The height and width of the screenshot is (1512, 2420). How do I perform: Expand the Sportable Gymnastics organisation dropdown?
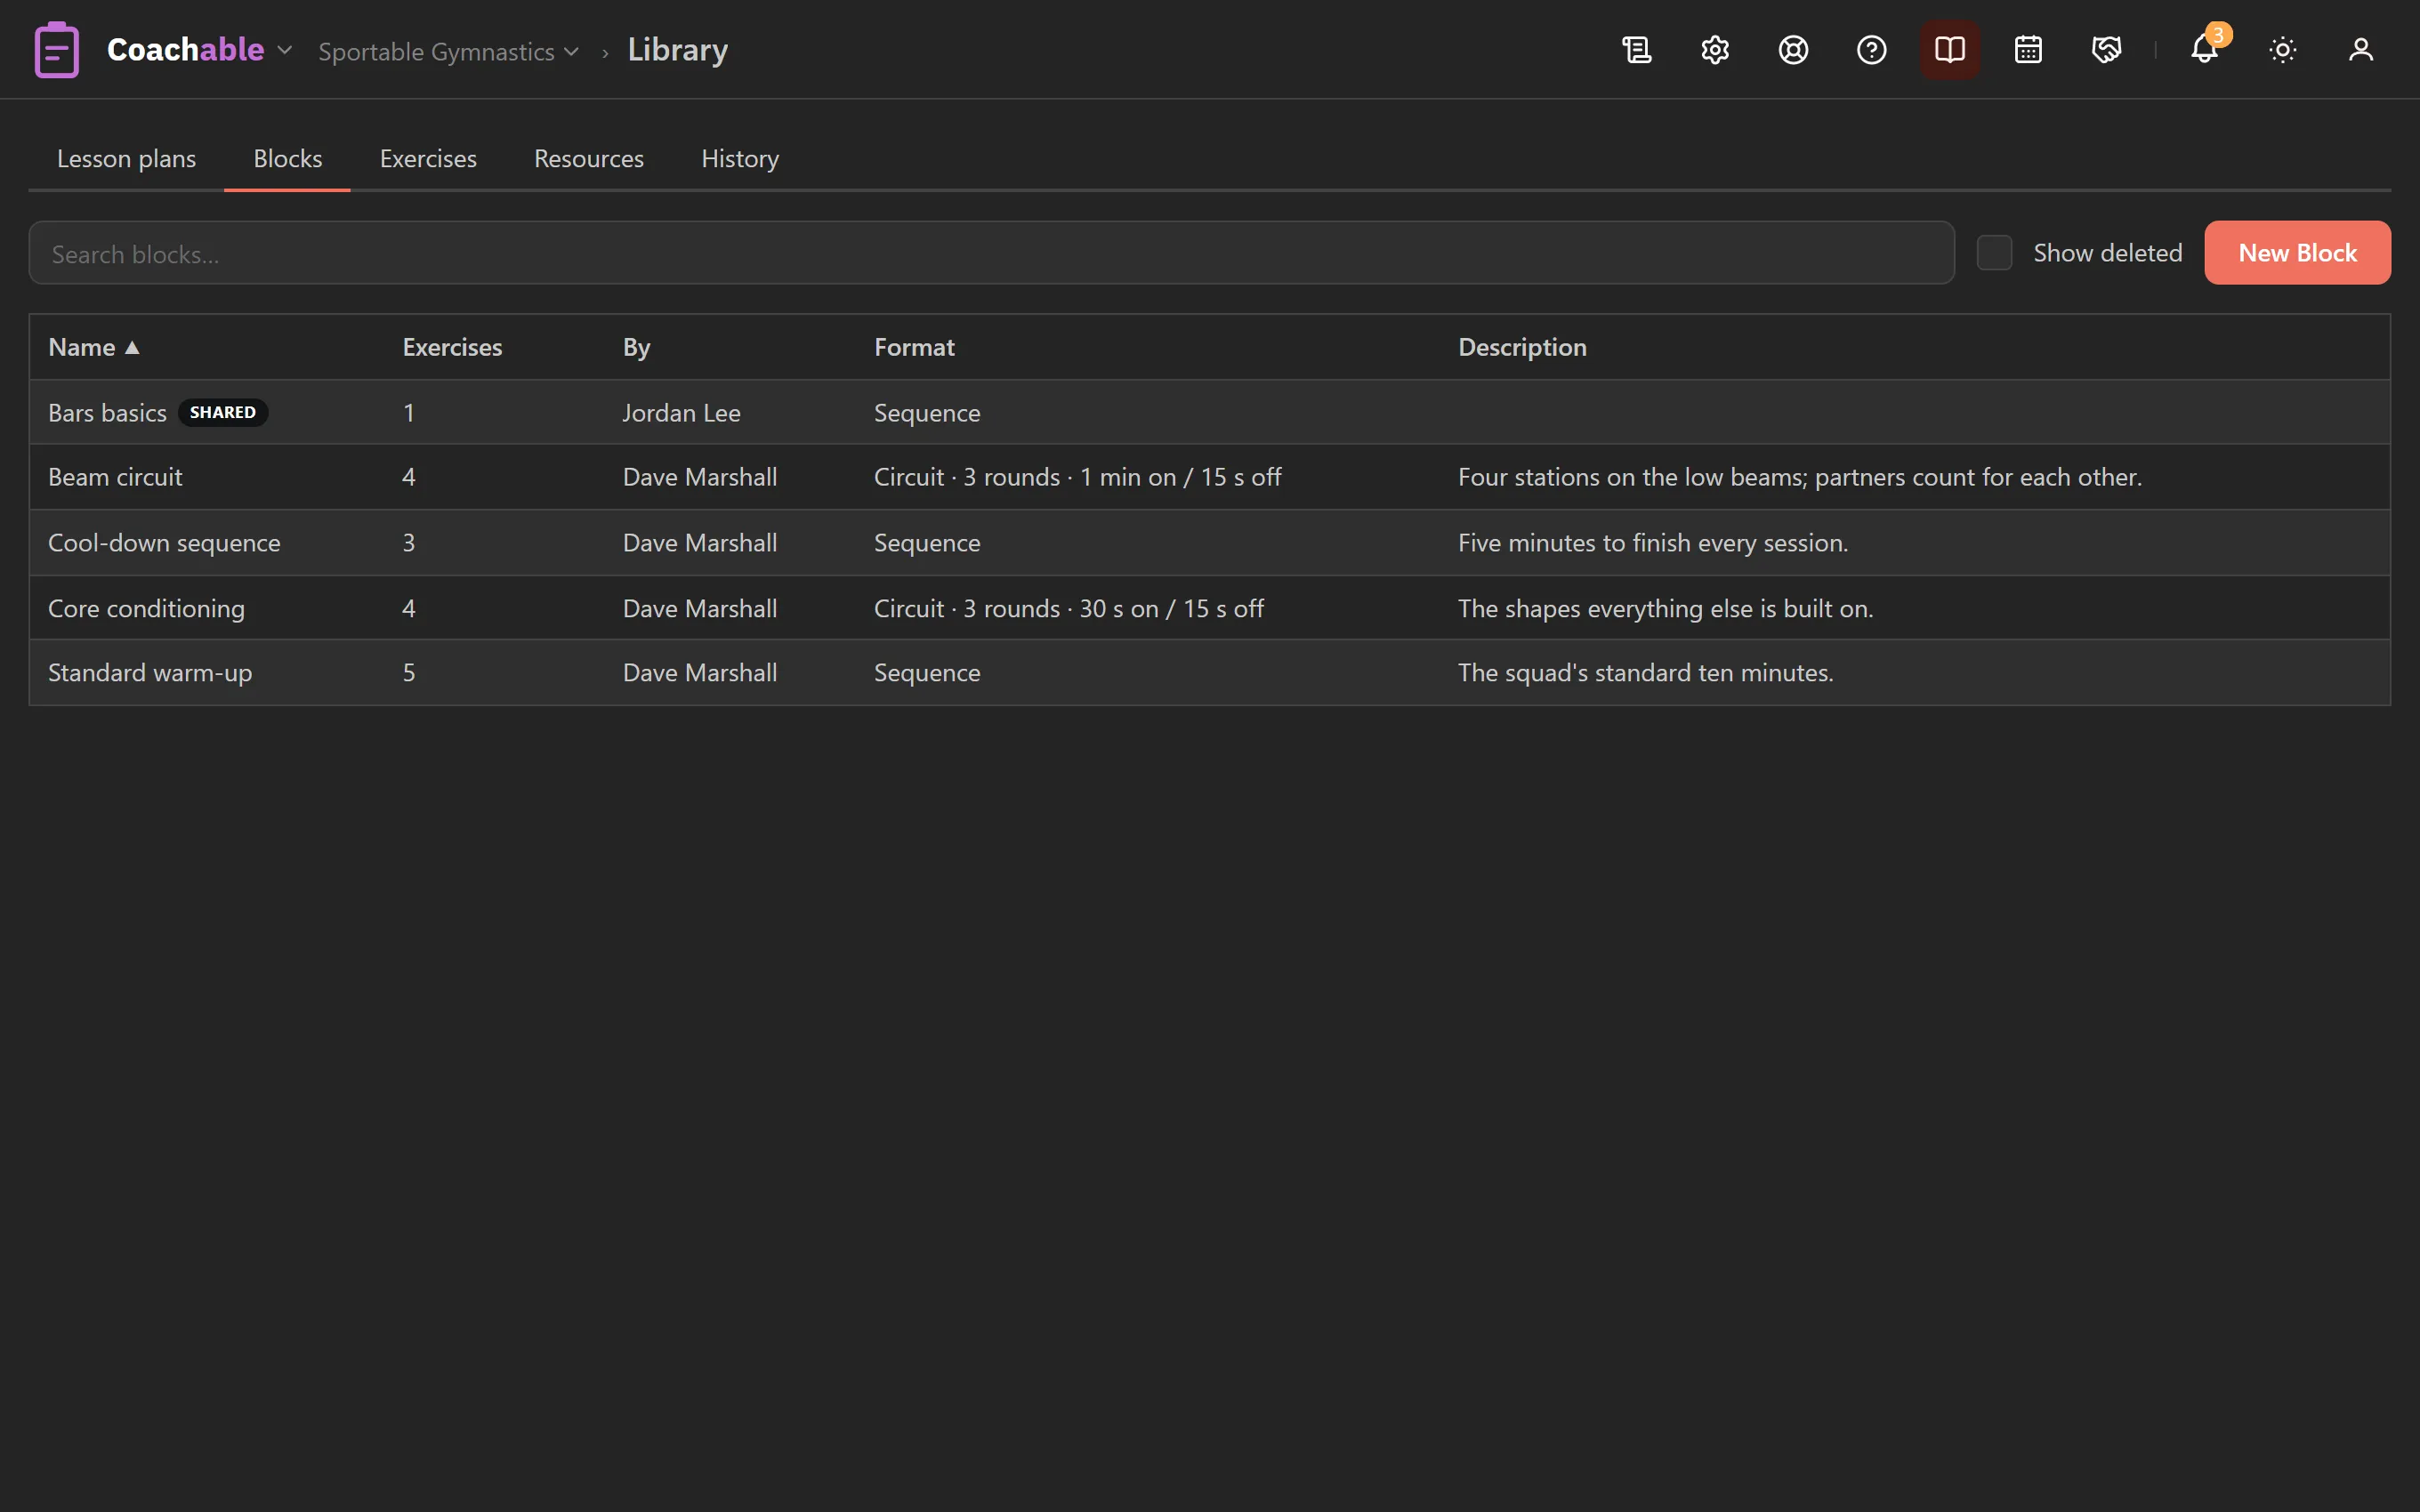coord(448,51)
